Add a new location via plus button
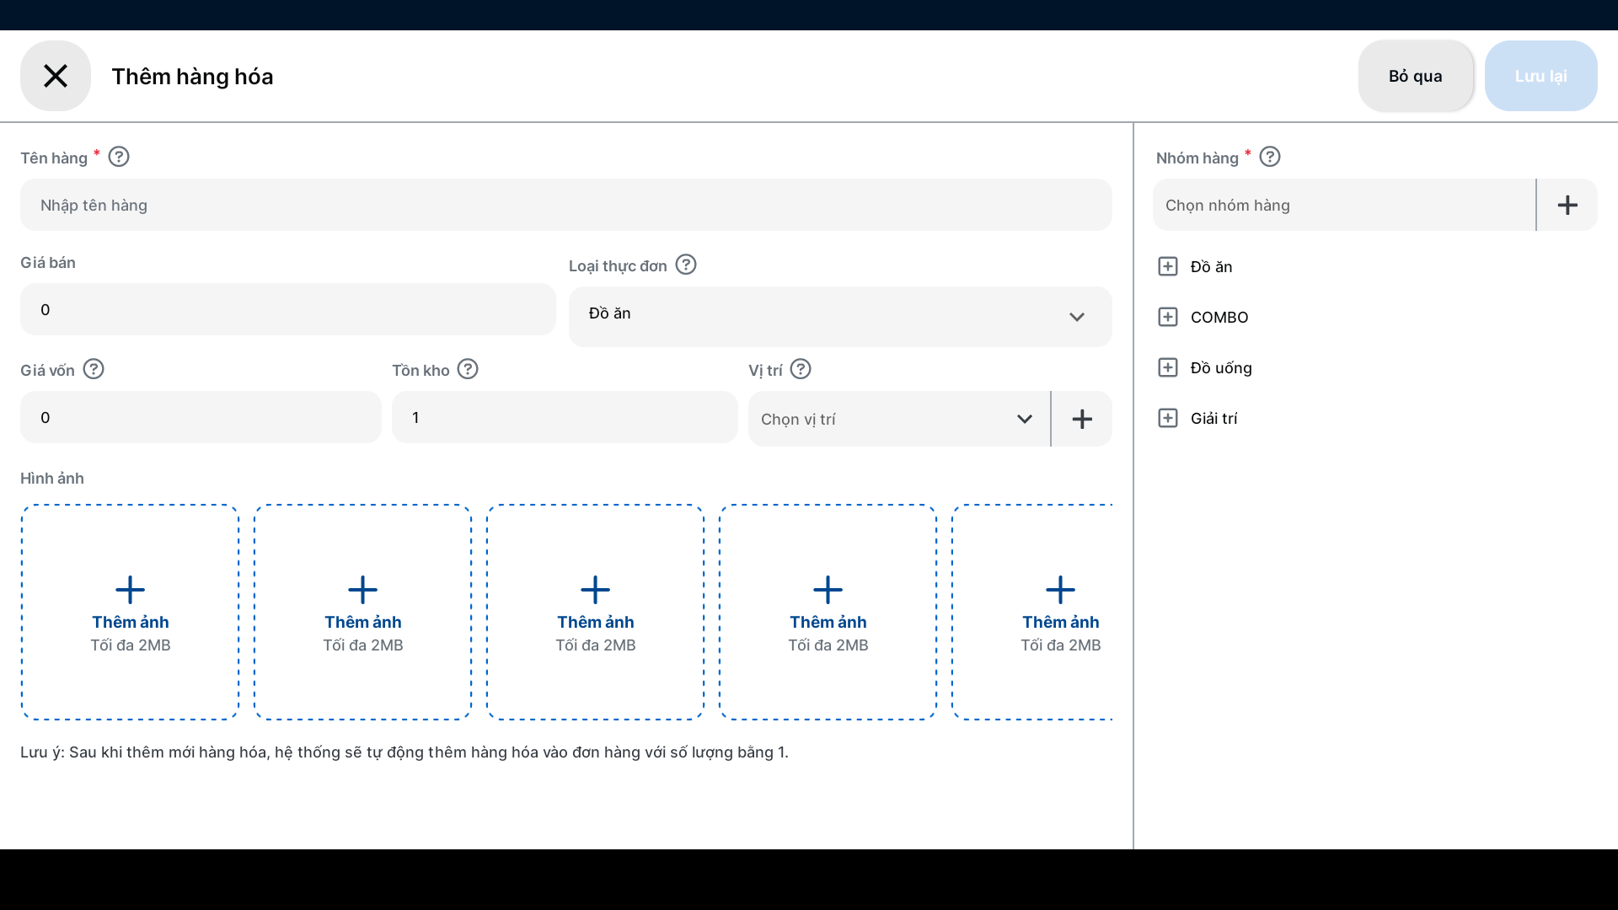The image size is (1618, 910). pyautogui.click(x=1082, y=419)
